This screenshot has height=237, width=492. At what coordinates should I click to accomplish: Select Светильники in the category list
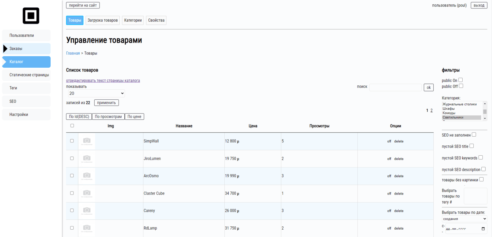coord(461,118)
